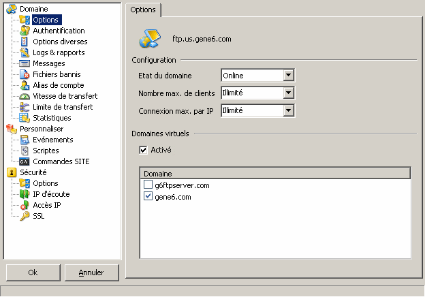Go to Logs & rapports

59,52
